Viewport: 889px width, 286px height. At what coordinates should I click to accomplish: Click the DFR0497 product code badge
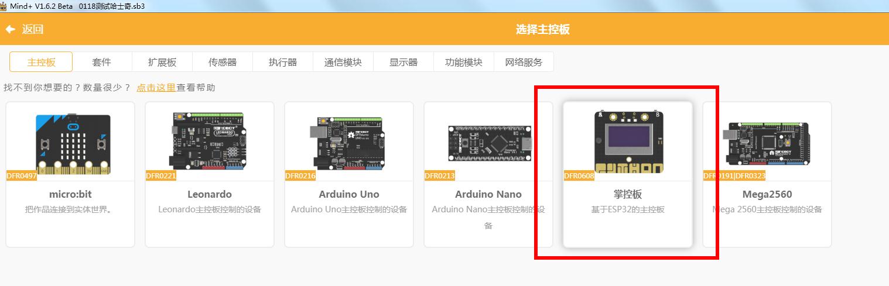(22, 175)
